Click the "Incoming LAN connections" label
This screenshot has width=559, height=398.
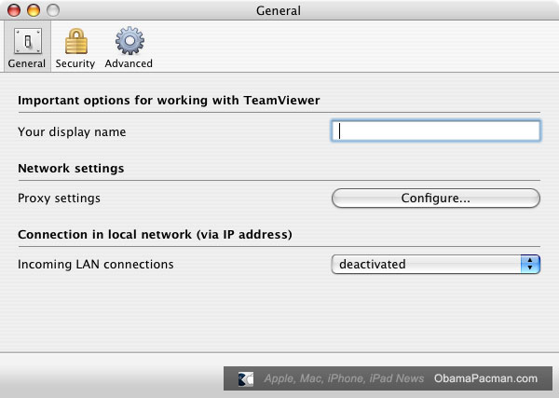click(x=96, y=265)
